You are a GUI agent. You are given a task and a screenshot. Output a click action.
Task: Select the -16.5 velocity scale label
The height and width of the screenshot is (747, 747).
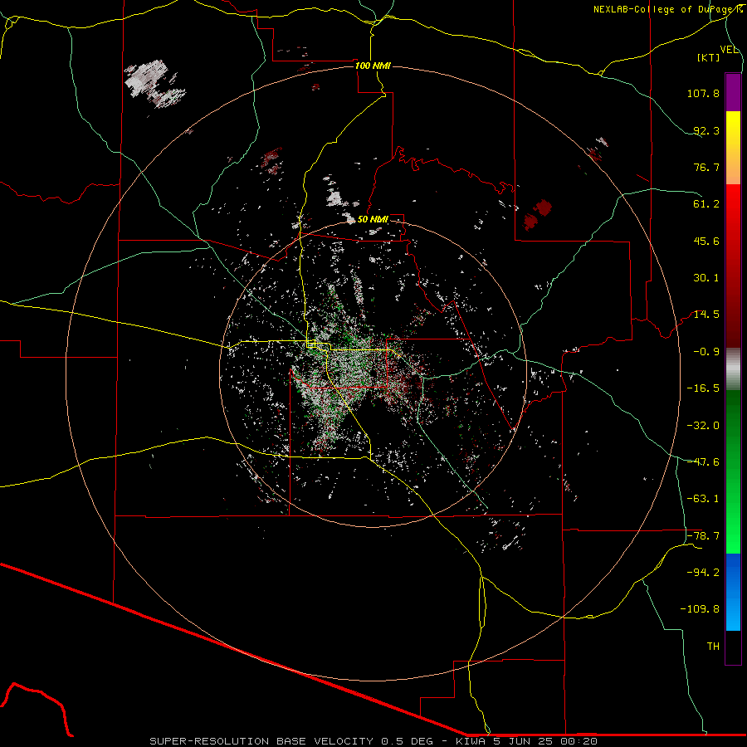click(703, 388)
